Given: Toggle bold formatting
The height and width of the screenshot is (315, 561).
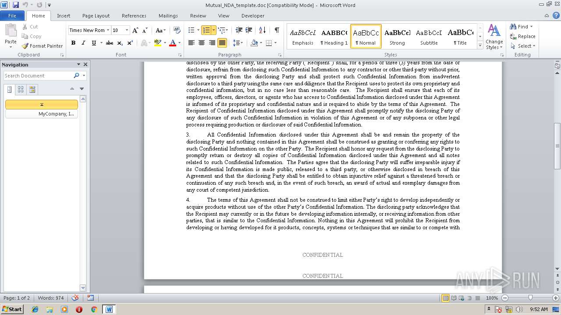Looking at the screenshot, I should click(73, 43).
